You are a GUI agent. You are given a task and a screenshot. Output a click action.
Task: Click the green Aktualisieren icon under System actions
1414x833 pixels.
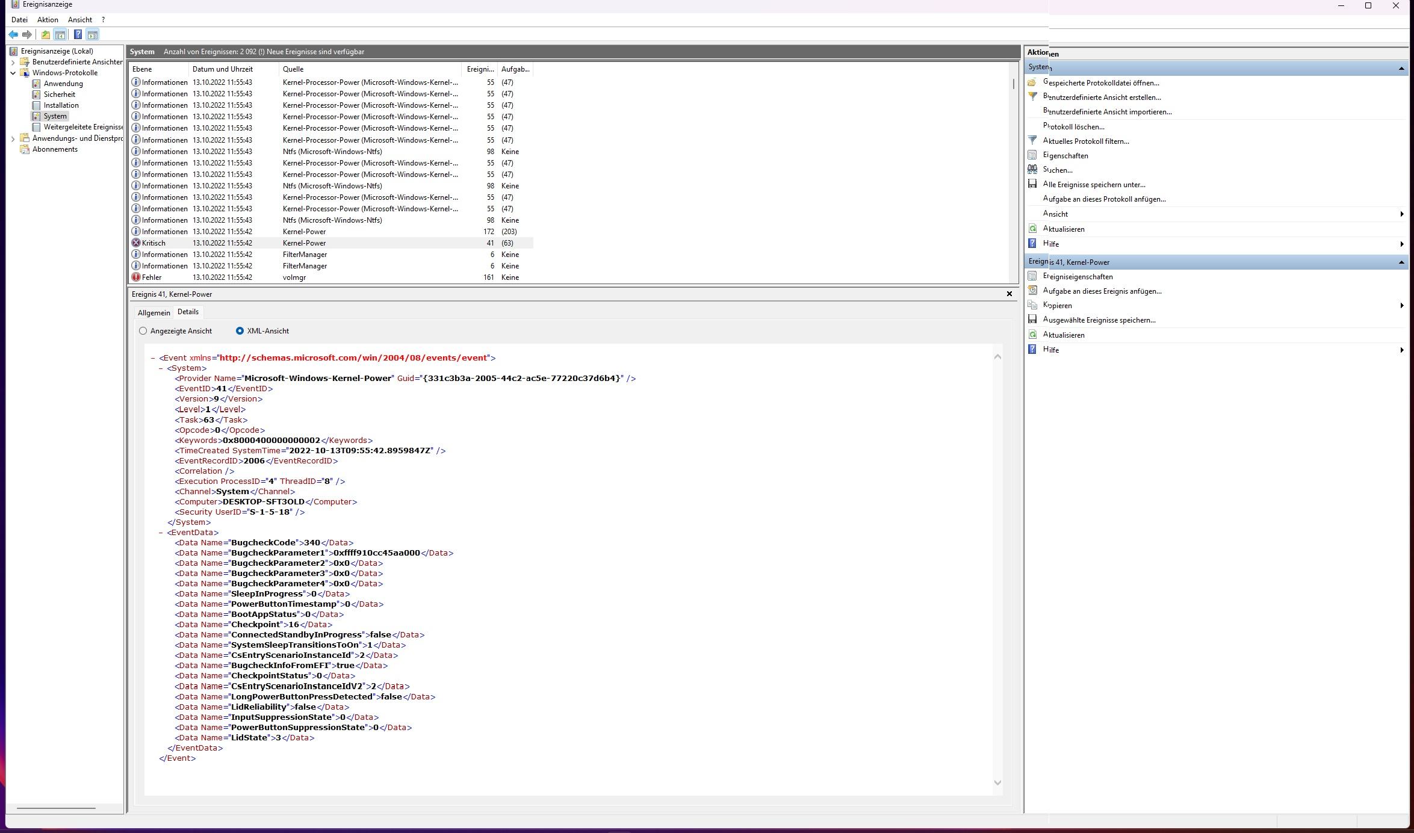pyautogui.click(x=1032, y=229)
